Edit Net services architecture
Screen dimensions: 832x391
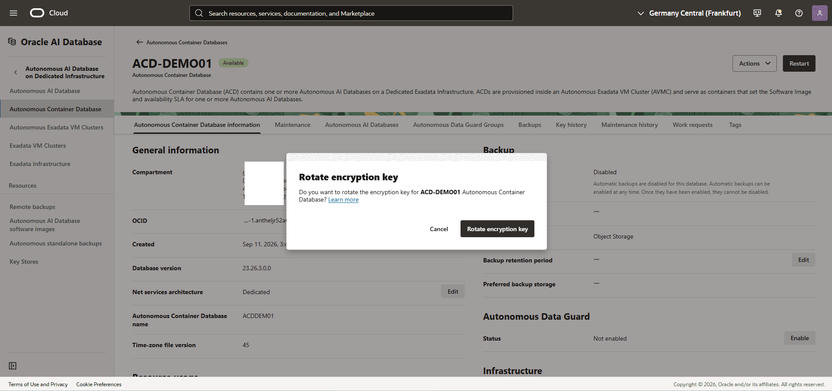point(453,292)
